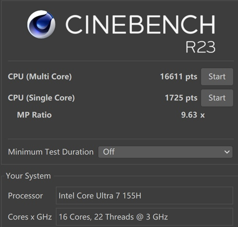Image resolution: width=238 pixels, height=227 pixels.
Task: Select the CPU (Multi Core) label
Action: (40, 77)
